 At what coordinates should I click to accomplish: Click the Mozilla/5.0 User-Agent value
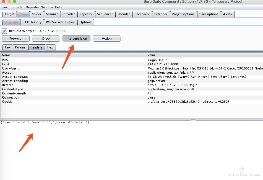tap(205, 68)
